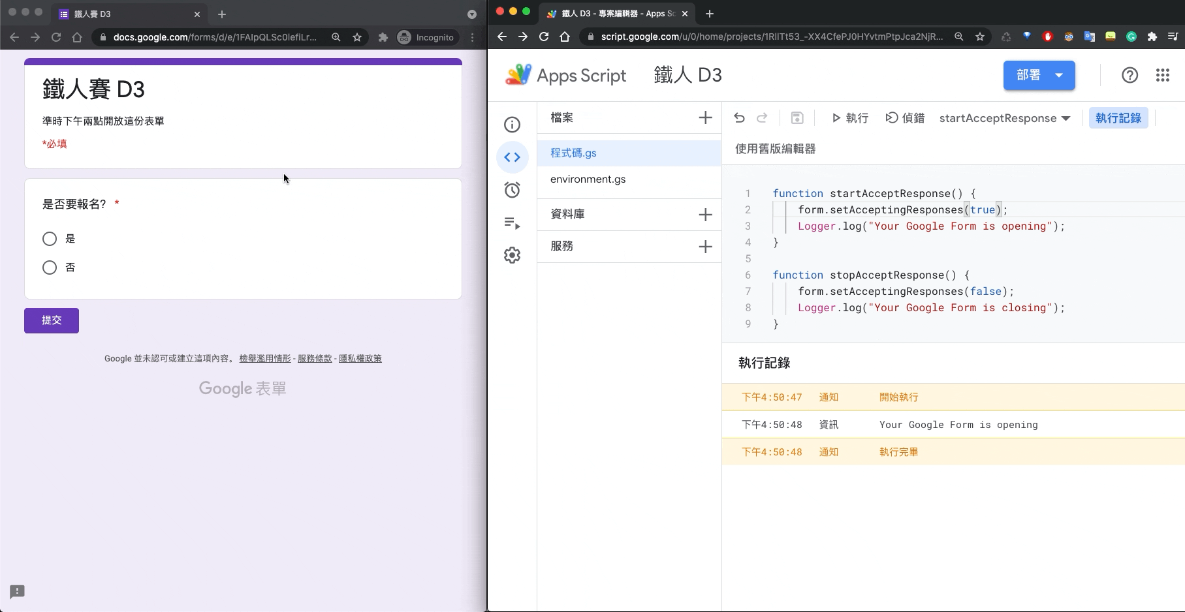The height and width of the screenshot is (612, 1185).
Task: Close the 鐵人賽 D3 form tab
Action: pyautogui.click(x=197, y=14)
